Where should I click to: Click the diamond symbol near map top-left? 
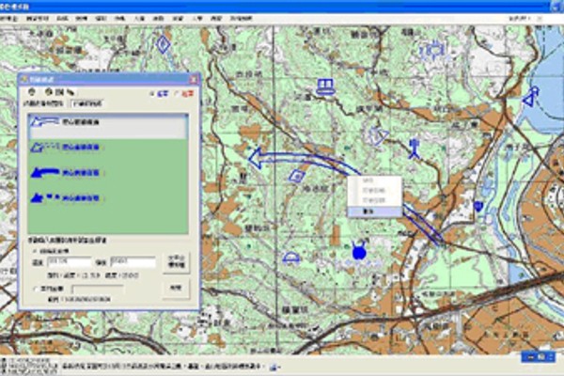tap(164, 44)
